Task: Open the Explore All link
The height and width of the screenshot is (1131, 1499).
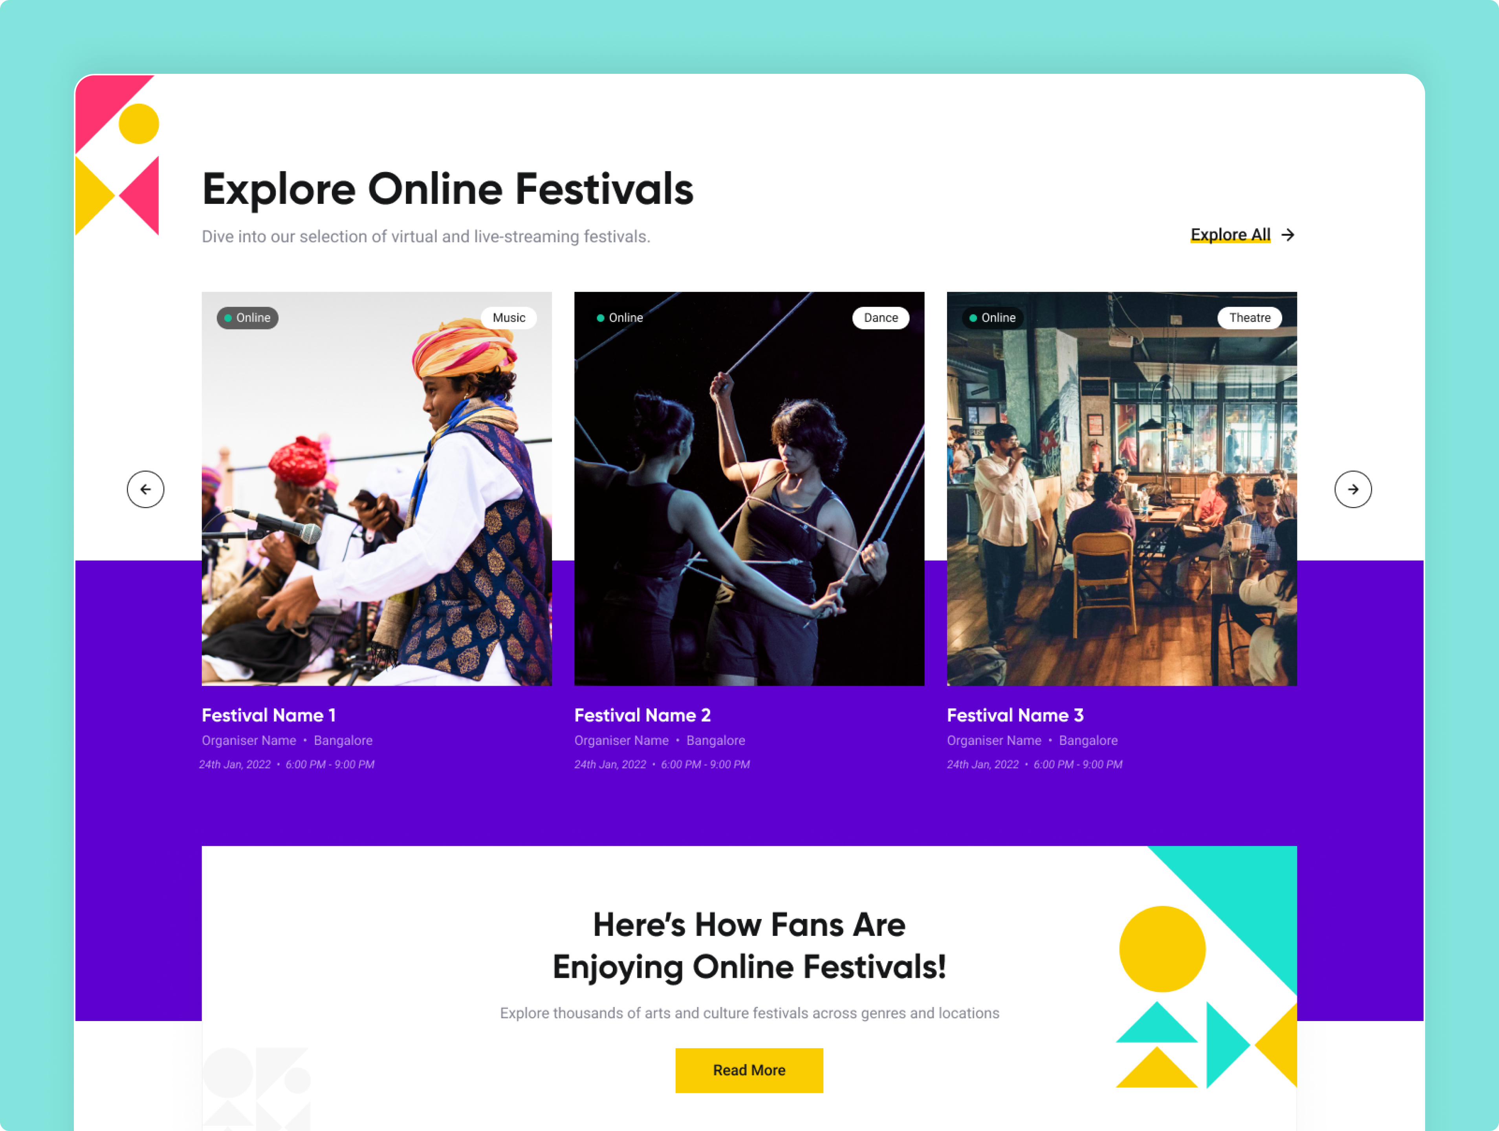Action: (x=1230, y=234)
